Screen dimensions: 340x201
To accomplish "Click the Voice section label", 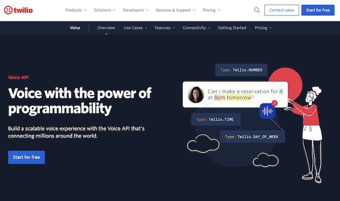I will point(75,28).
